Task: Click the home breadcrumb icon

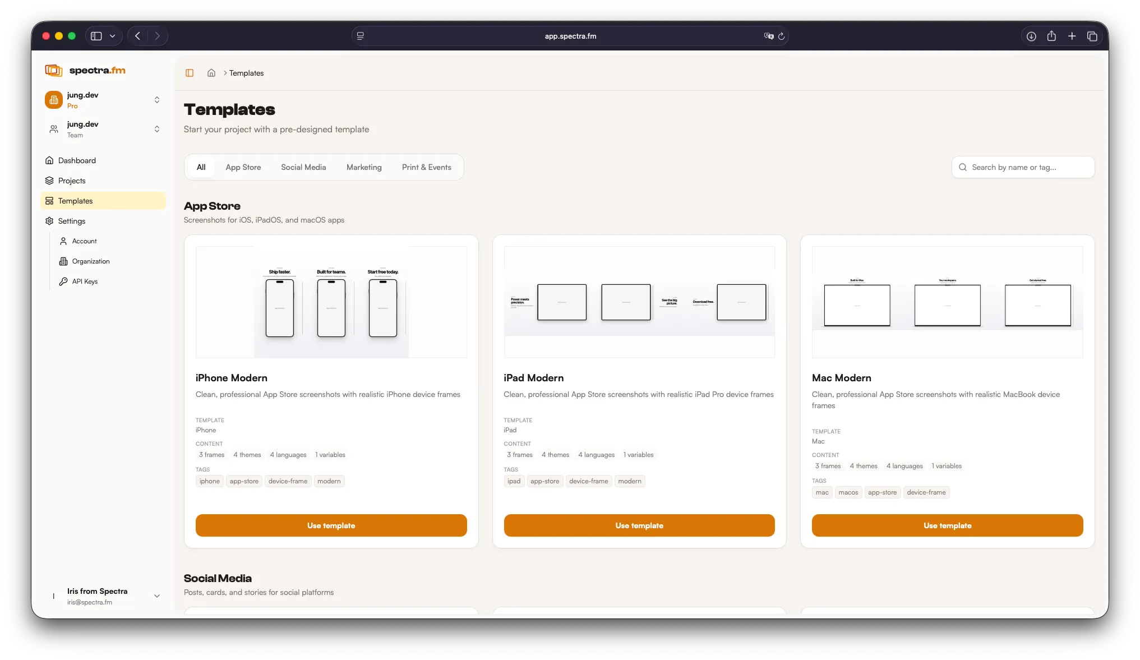Action: 211,73
